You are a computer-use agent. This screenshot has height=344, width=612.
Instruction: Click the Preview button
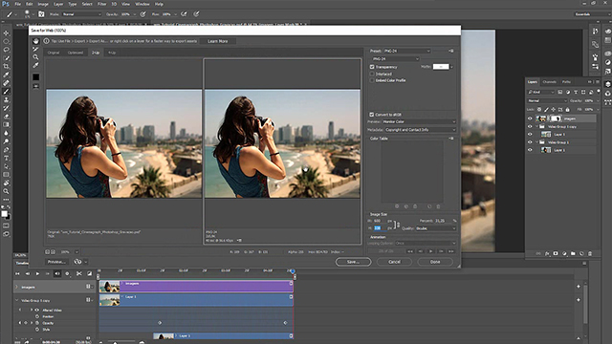56,262
